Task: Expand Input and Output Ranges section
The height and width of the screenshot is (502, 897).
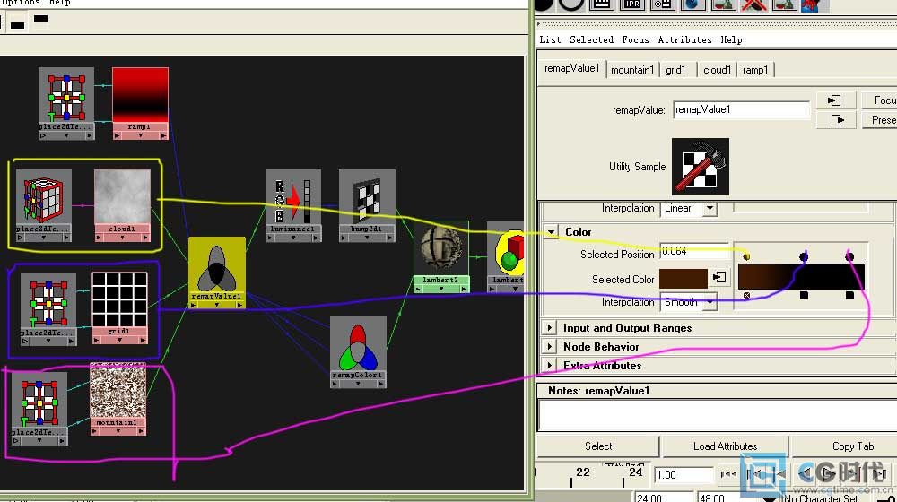Action: click(550, 327)
